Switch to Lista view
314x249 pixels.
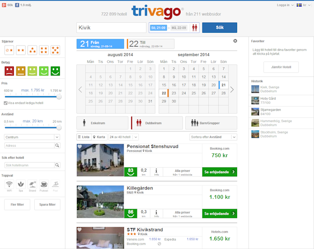click(x=84, y=137)
